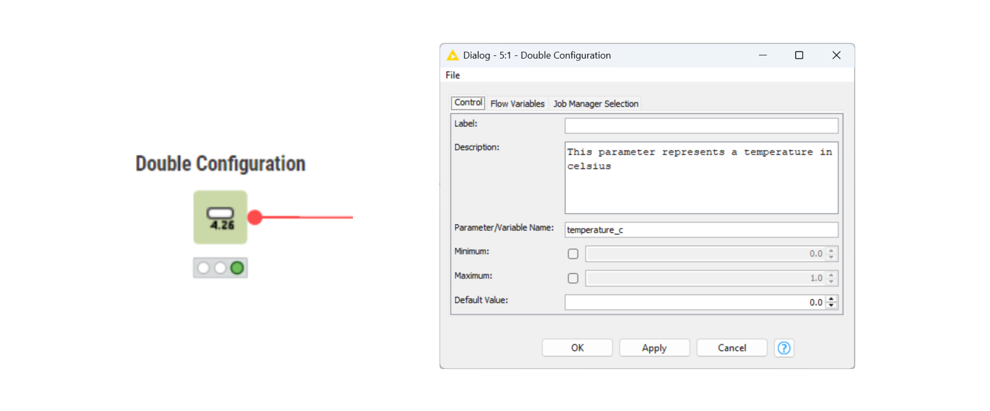The image size is (990, 411).
Task: Open the Job Manager Selection tab
Action: (596, 104)
